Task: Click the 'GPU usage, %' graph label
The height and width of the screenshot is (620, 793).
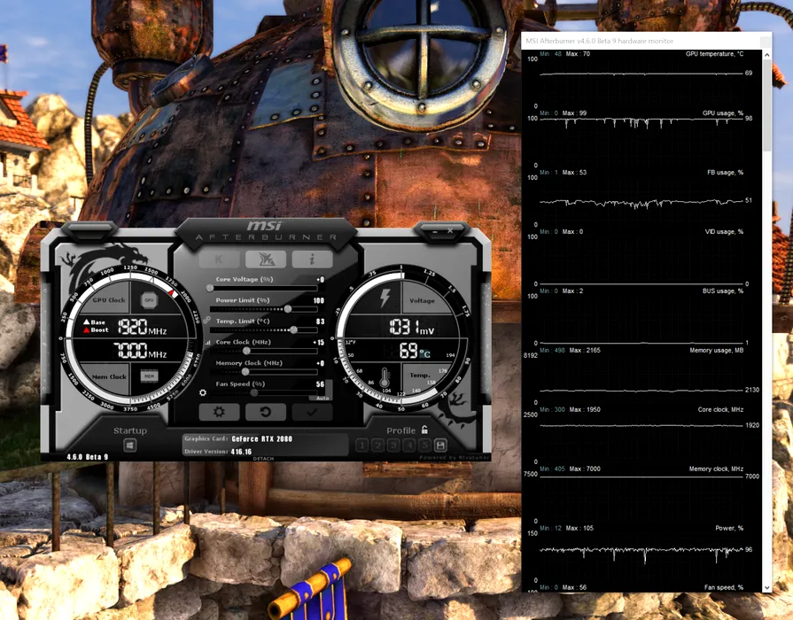Action: (x=723, y=113)
